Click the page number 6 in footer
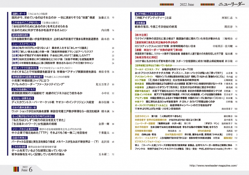This screenshot has height=175, width=249. (30, 169)
